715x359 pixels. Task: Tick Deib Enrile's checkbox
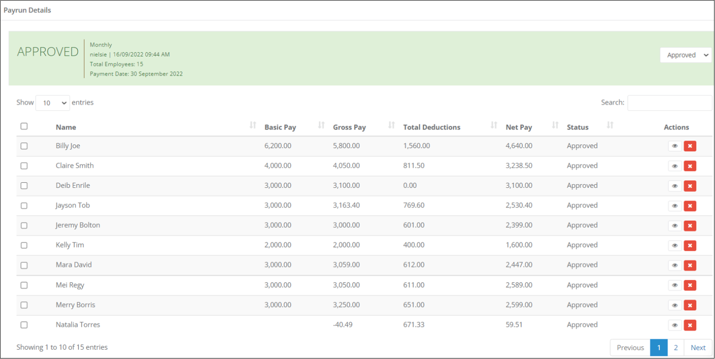[x=24, y=186]
